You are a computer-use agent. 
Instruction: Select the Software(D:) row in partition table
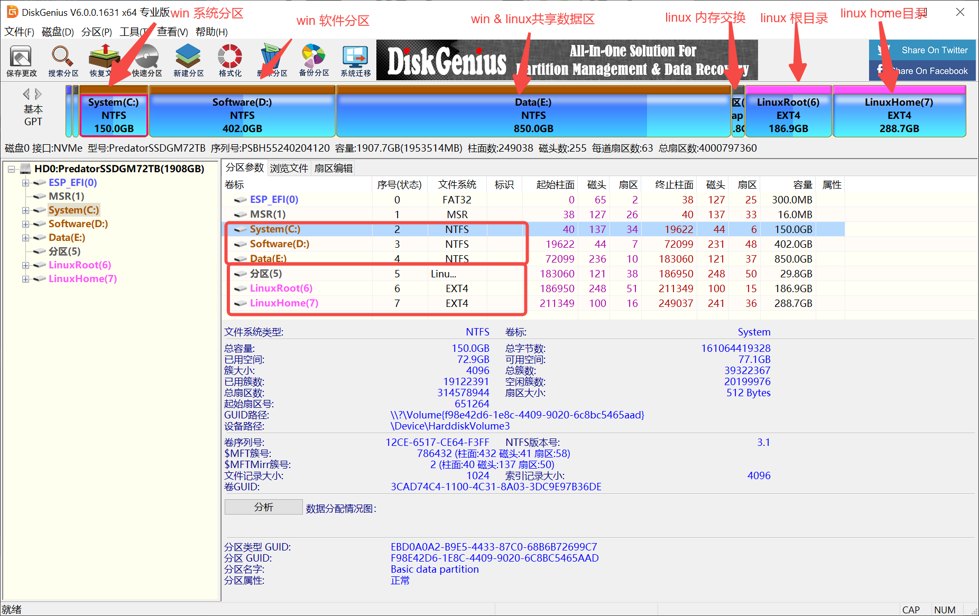[x=534, y=244]
